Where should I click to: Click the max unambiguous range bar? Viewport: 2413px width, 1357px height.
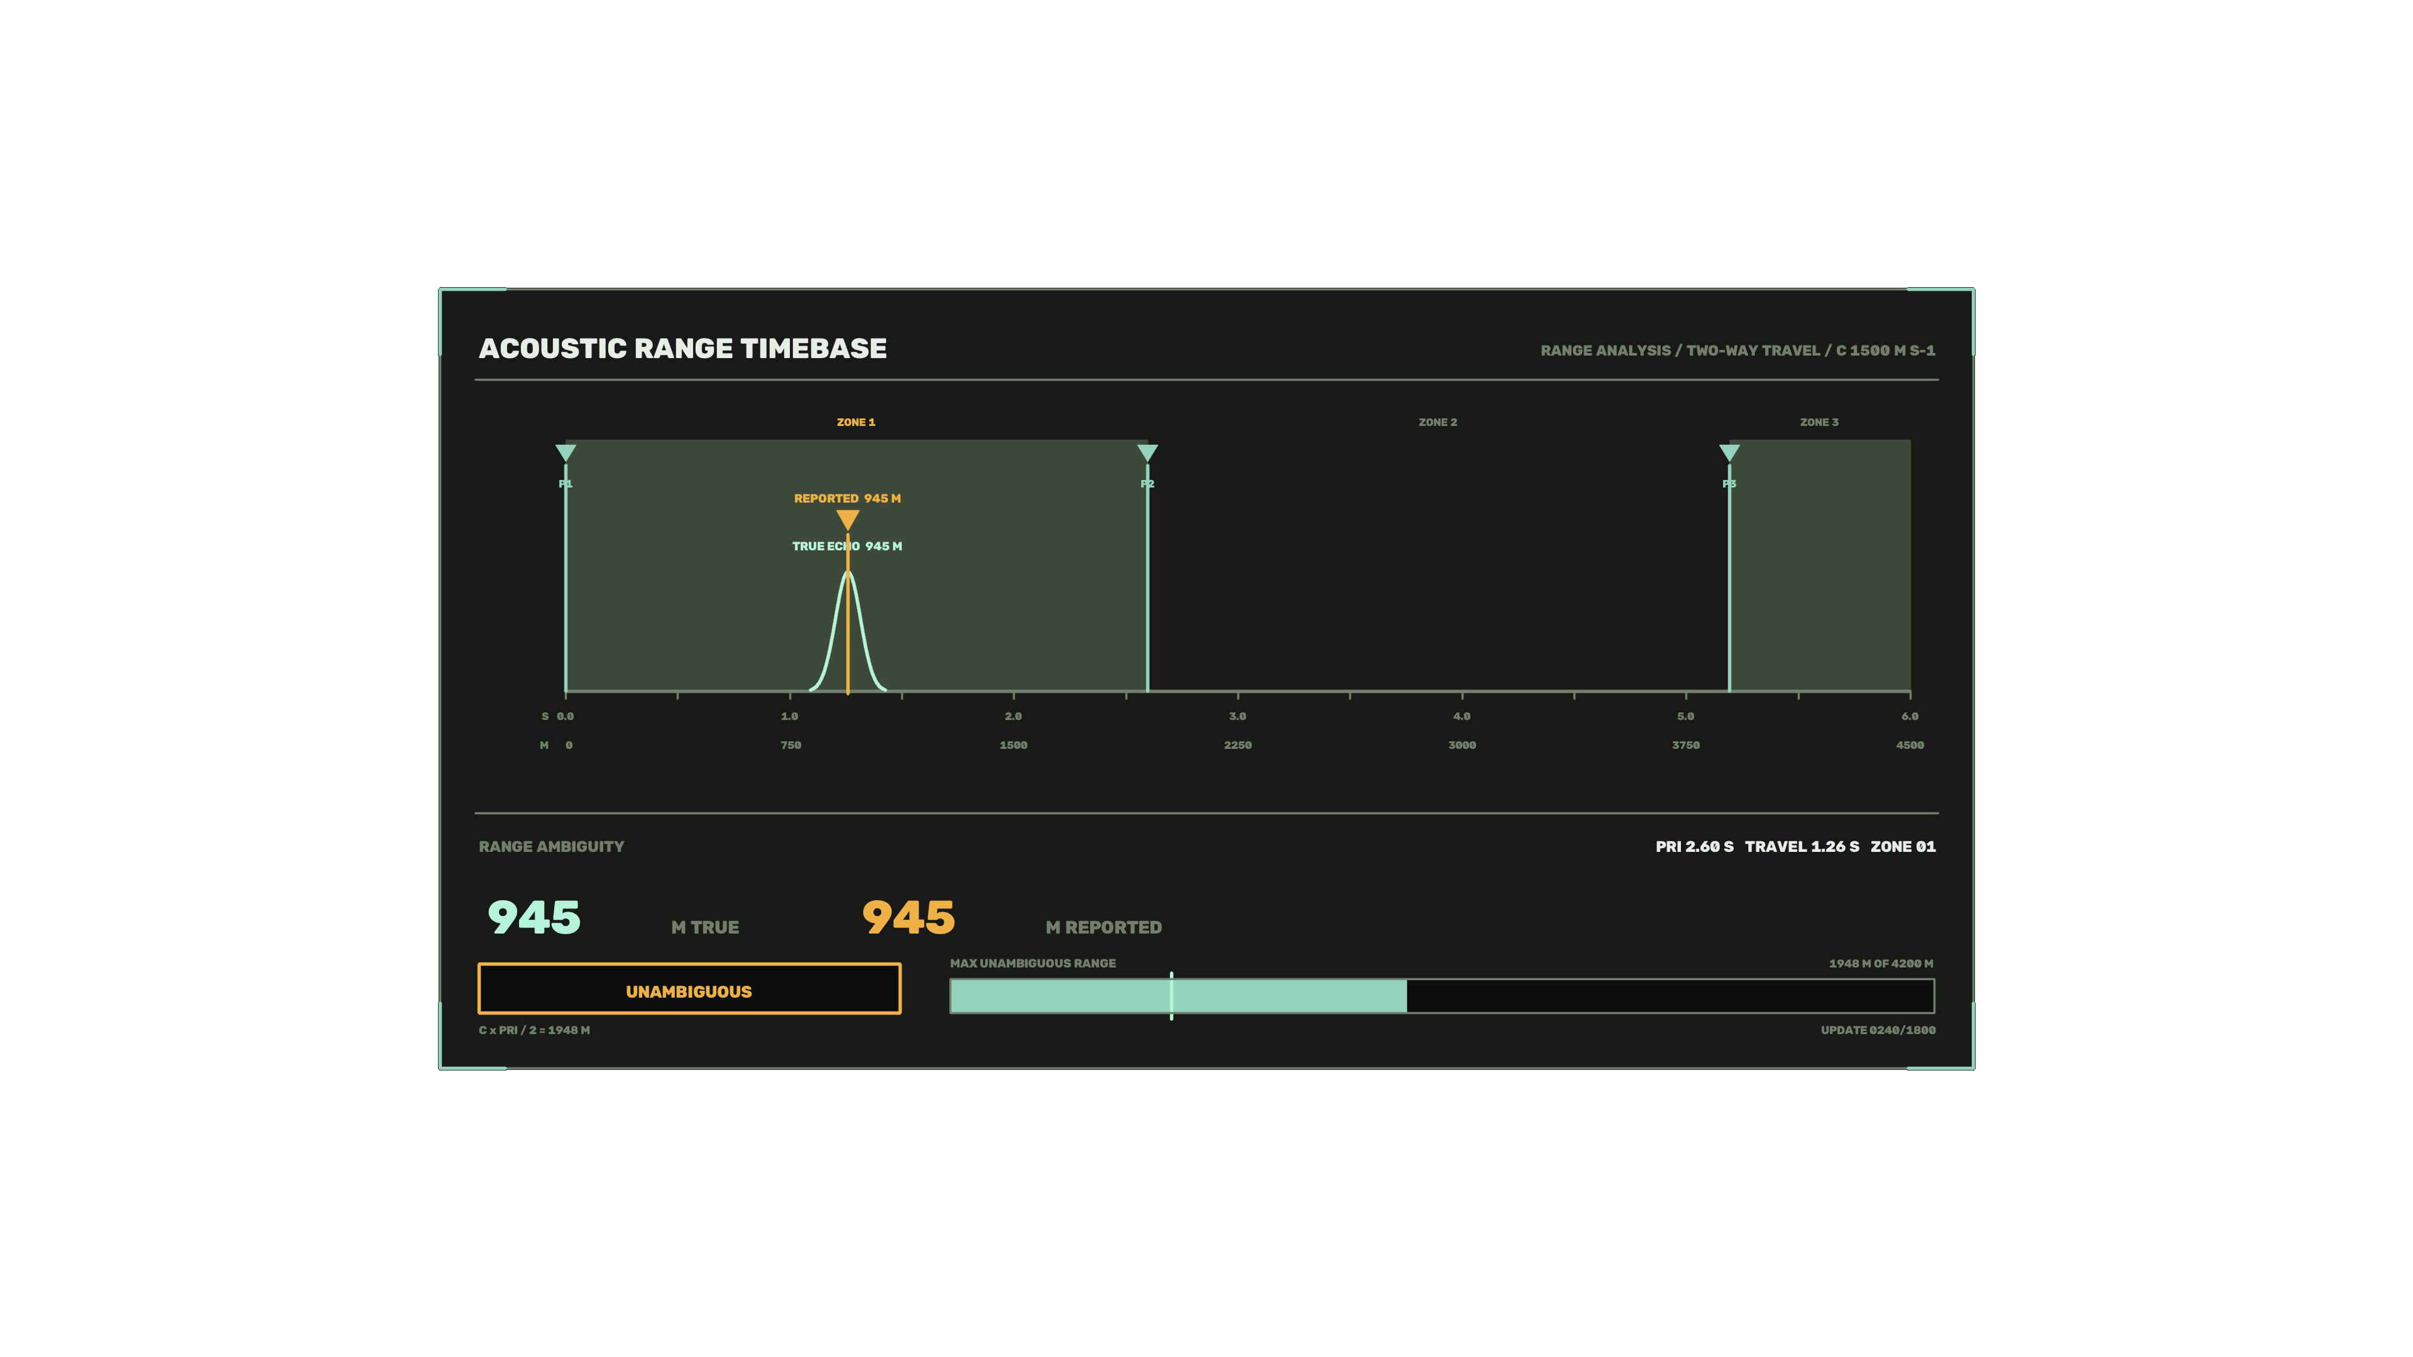pyautogui.click(x=1442, y=996)
